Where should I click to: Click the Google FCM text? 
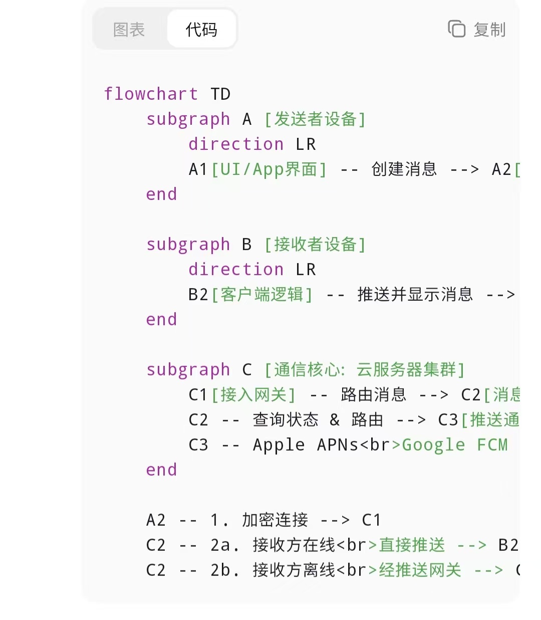coord(455,445)
